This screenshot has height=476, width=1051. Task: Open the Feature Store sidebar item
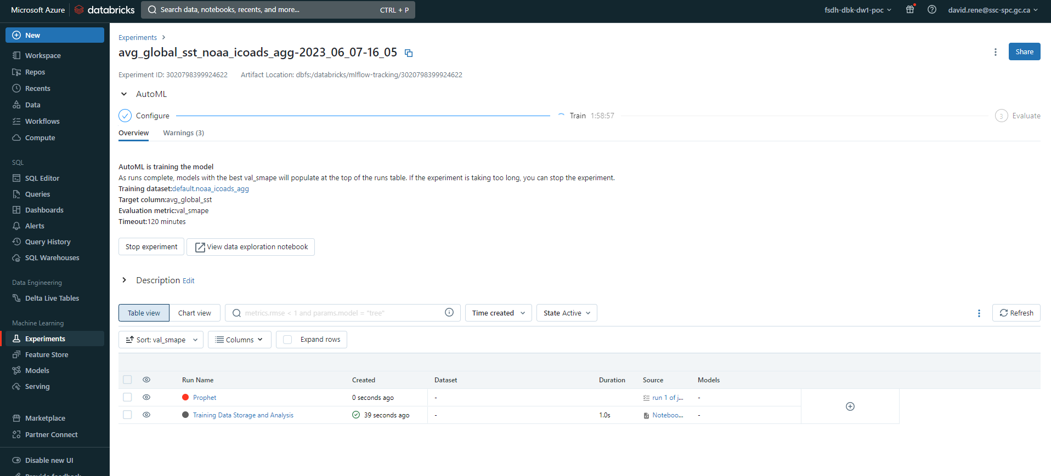[x=47, y=355]
